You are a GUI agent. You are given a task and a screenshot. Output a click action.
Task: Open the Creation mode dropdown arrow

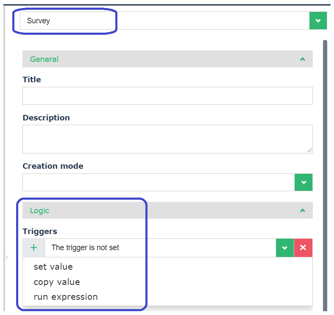tap(303, 182)
